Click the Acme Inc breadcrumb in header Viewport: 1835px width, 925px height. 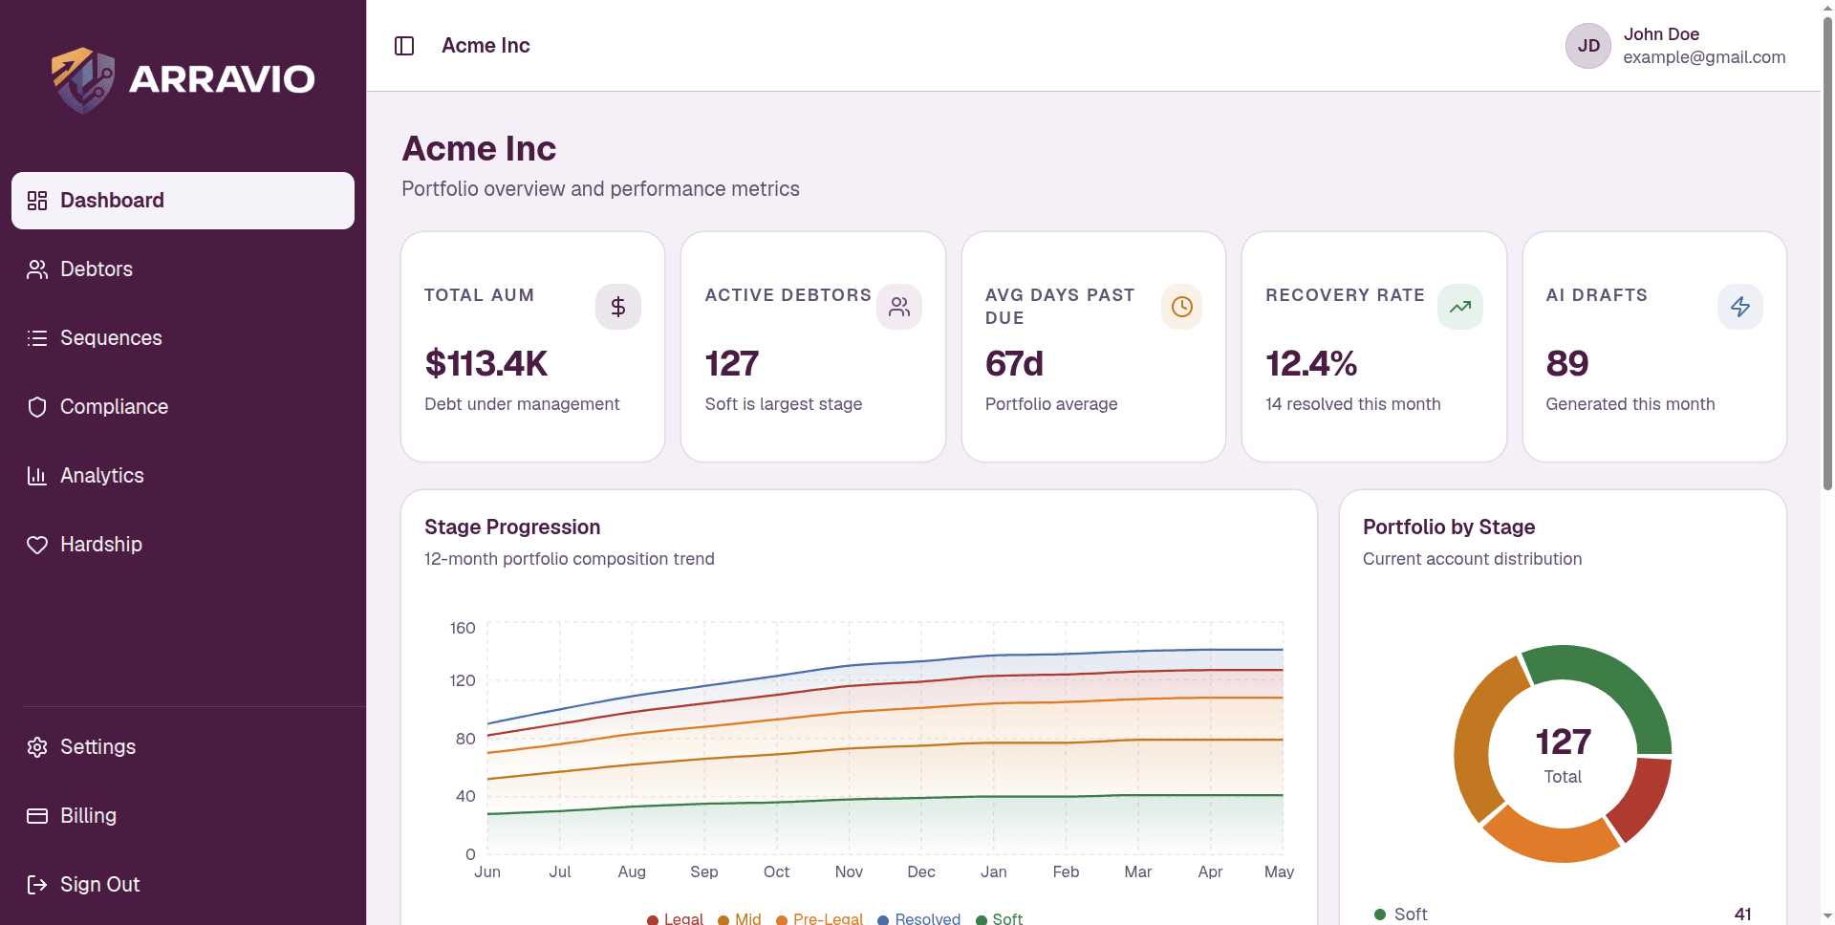(x=486, y=46)
